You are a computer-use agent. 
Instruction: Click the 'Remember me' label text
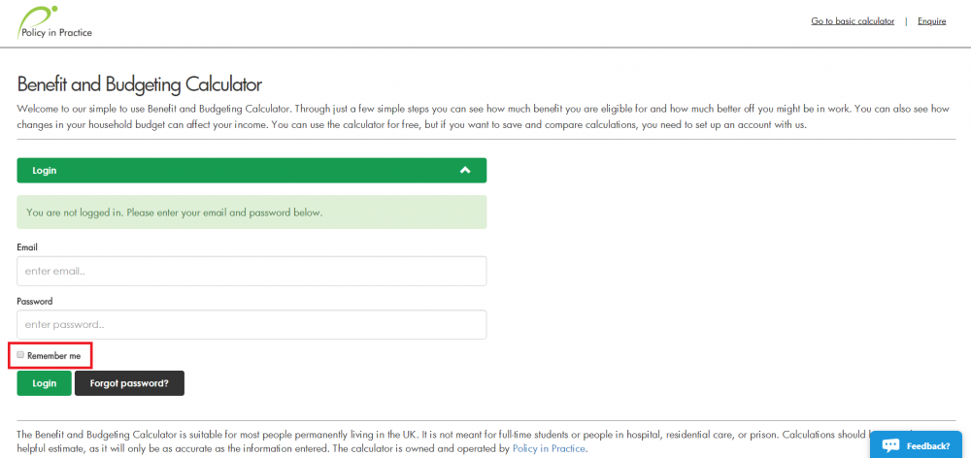tap(53, 356)
